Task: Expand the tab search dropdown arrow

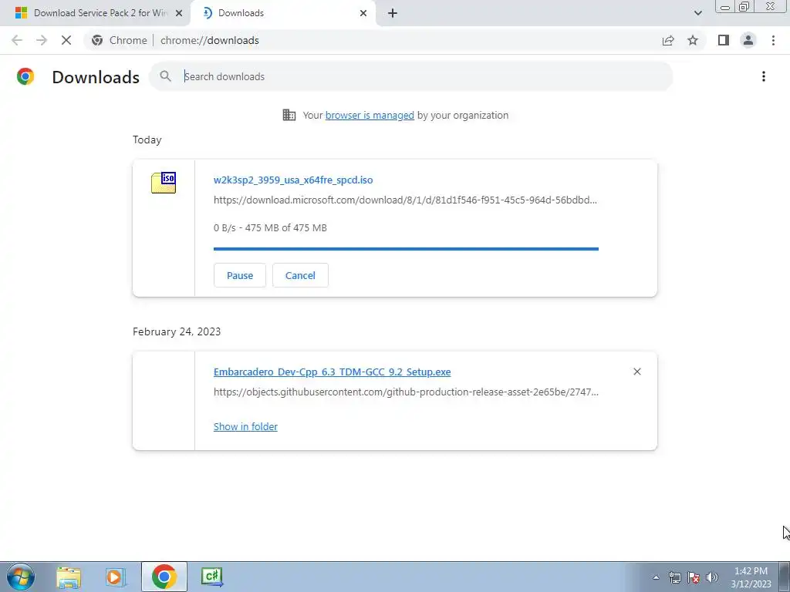Action: (697, 13)
